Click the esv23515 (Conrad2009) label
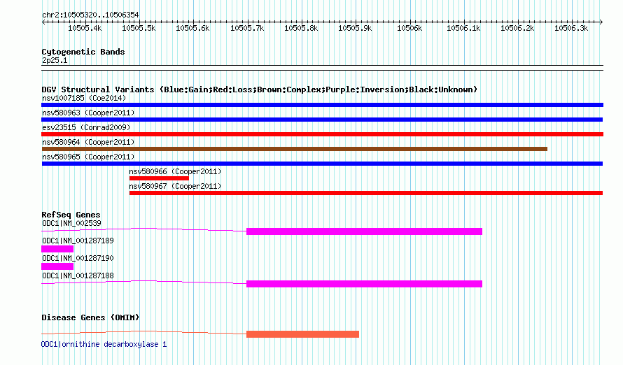The width and height of the screenshot is (623, 365). pos(86,127)
